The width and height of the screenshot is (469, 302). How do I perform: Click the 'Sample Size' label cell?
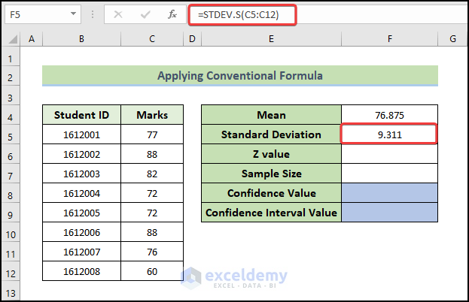[x=271, y=174]
